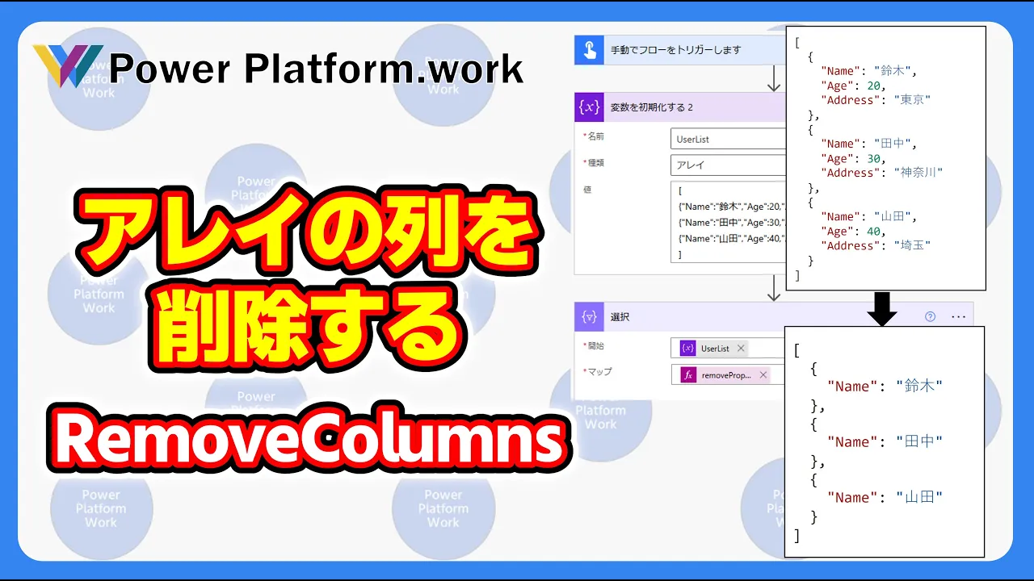Click the Initialize variable 2 icon
Viewport: 1034px width, 581px height.
[x=590, y=107]
